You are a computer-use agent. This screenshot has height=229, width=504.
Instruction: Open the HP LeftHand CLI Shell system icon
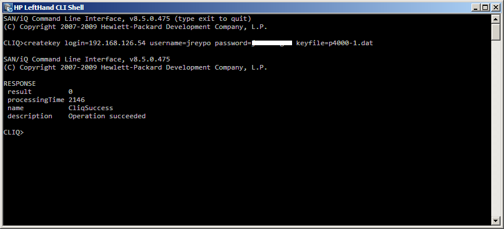point(8,7)
